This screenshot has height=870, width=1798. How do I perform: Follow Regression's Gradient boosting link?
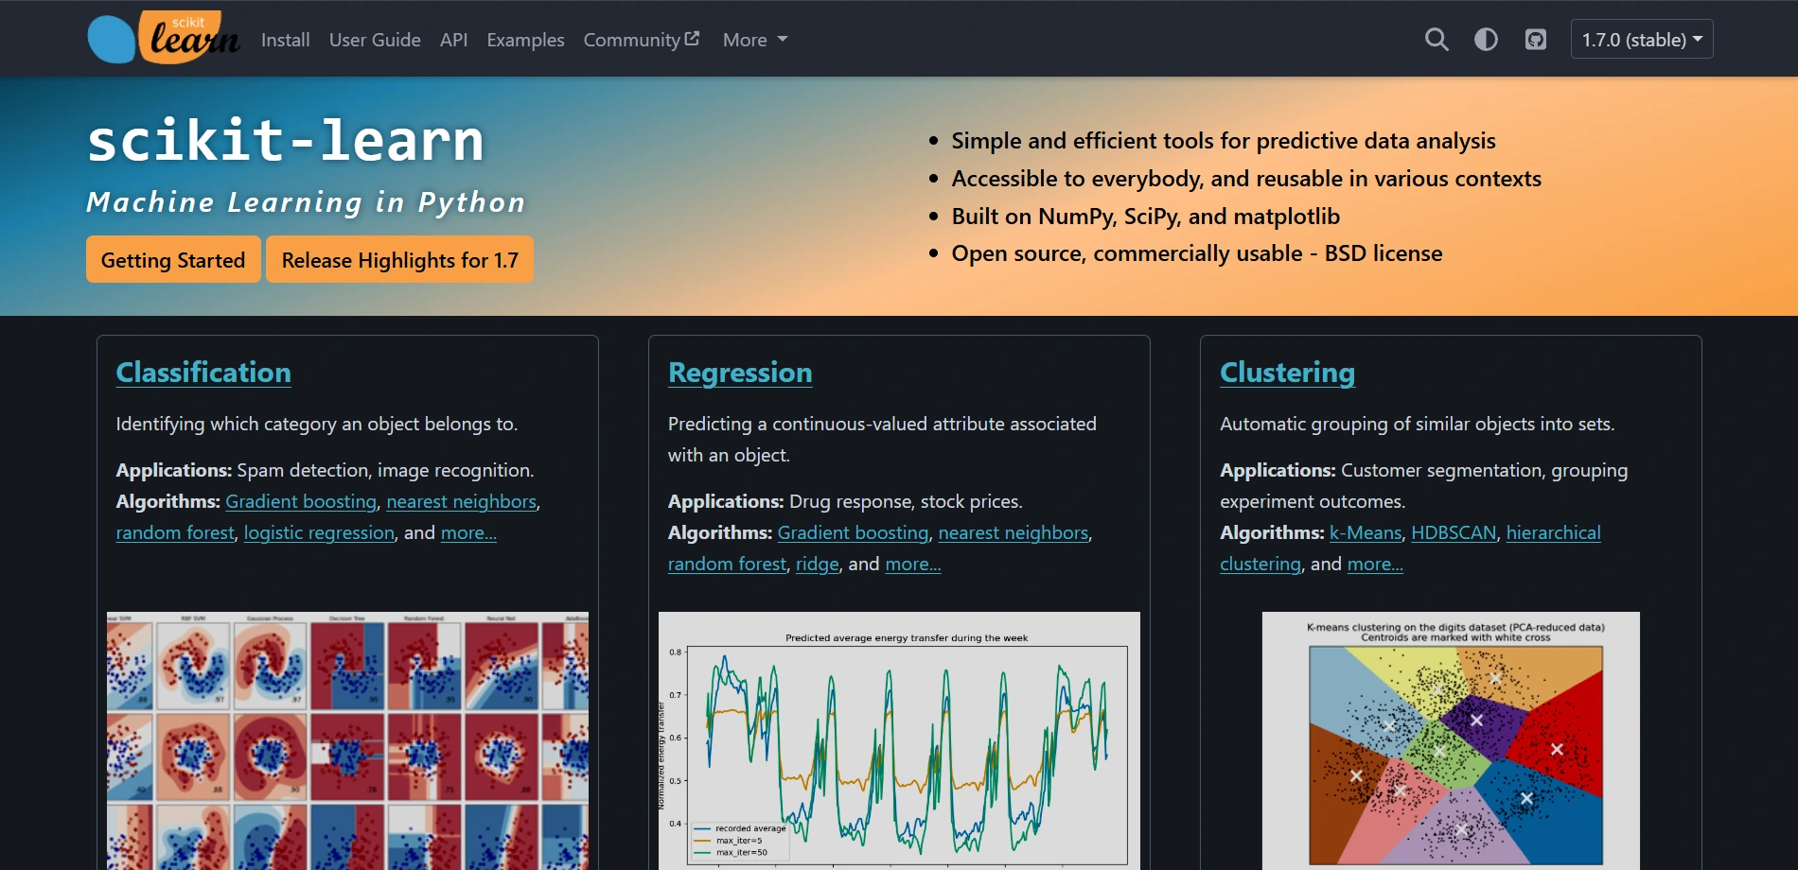coord(853,533)
